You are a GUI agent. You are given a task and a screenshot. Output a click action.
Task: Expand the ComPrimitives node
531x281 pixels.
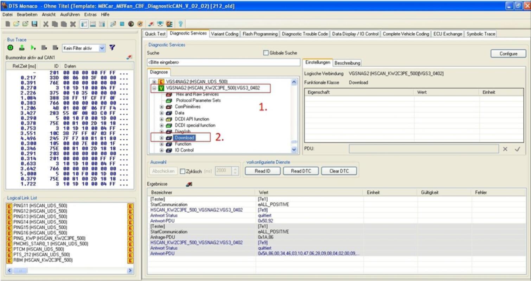click(x=162, y=107)
